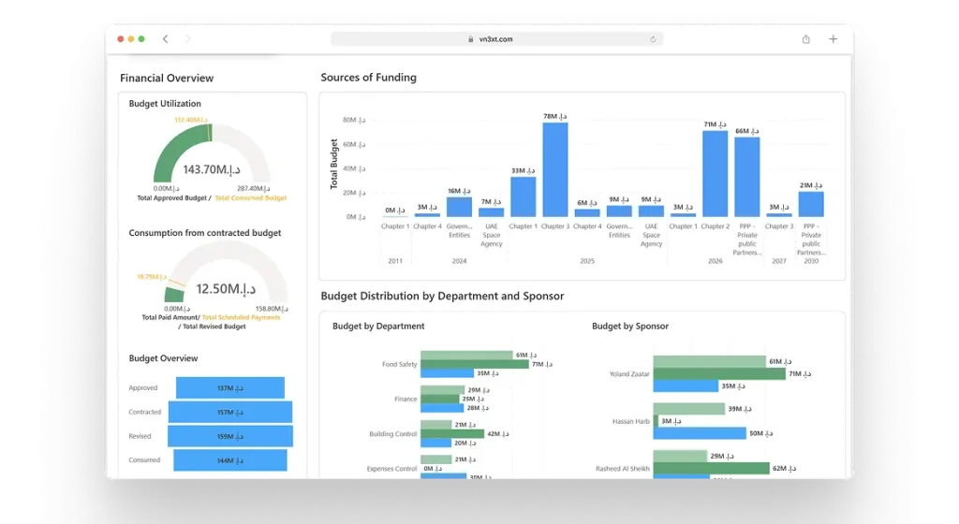This screenshot has width=959, height=524.
Task: Focus the vn3xt.com address bar
Action: pyautogui.click(x=496, y=39)
